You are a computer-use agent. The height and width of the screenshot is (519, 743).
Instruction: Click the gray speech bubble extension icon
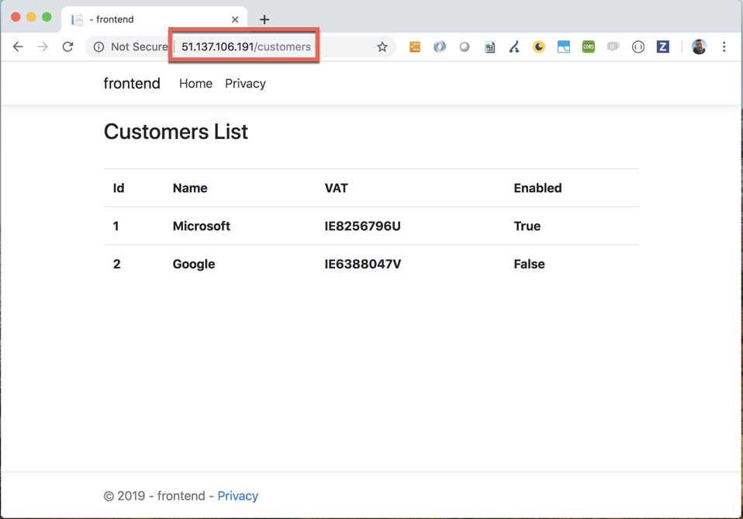(613, 47)
